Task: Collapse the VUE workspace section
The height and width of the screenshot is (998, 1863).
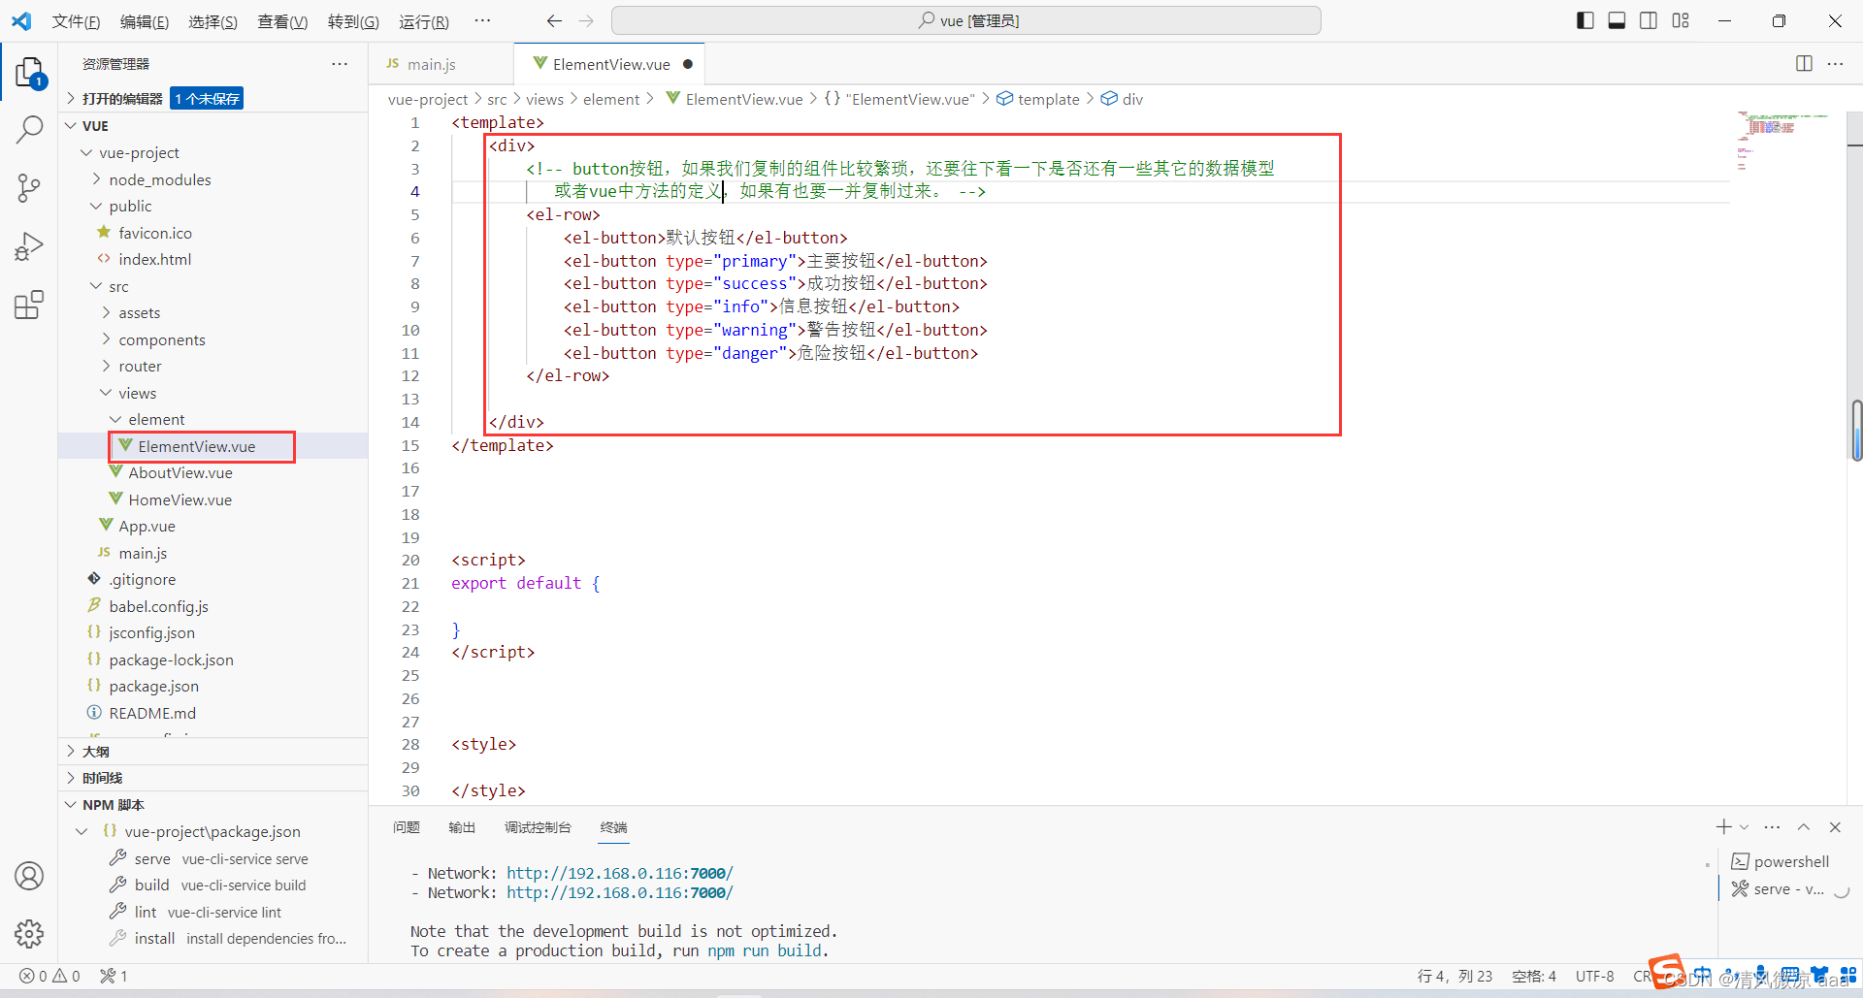Action: pyautogui.click(x=213, y=126)
